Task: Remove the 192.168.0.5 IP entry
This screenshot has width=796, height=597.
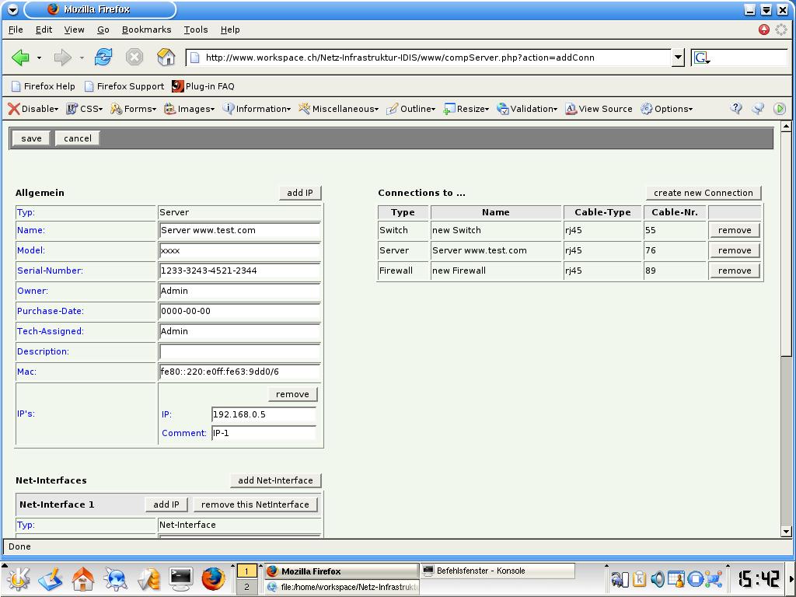Action: coord(292,394)
